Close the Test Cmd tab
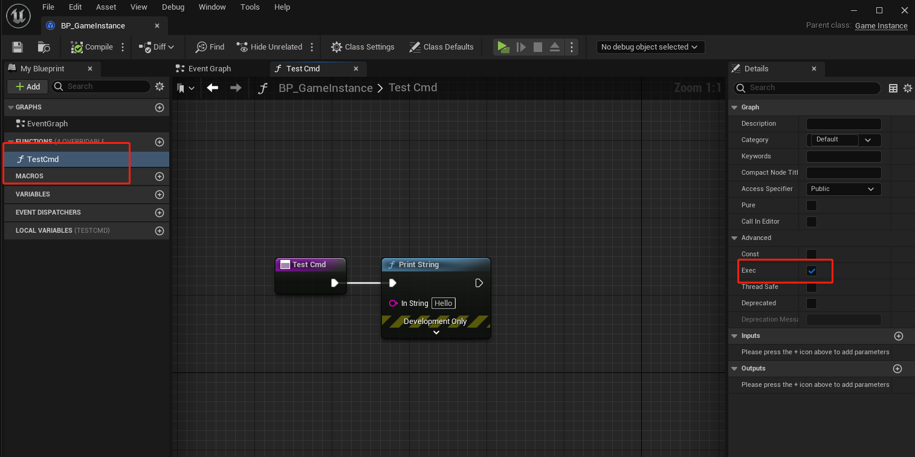The image size is (915, 457). tap(356, 69)
